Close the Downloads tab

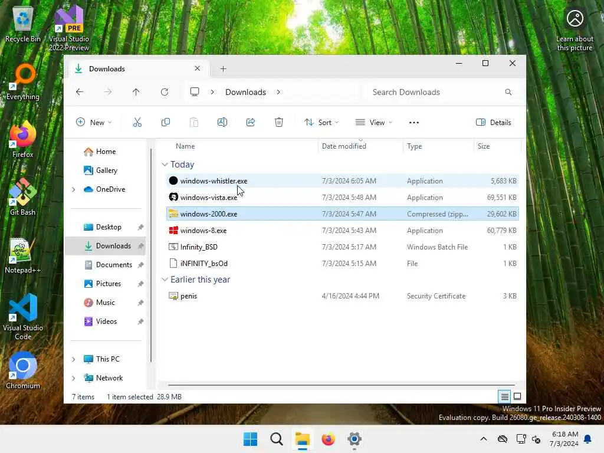pyautogui.click(x=197, y=68)
